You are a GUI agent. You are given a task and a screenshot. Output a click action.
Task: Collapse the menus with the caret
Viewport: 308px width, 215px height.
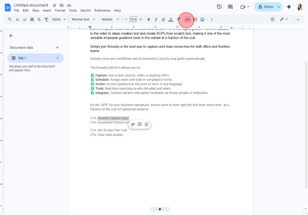[x=298, y=19]
